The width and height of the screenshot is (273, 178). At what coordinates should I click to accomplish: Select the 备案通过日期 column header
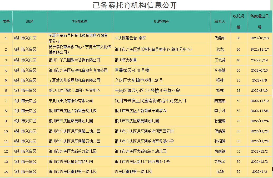pos(259,21)
